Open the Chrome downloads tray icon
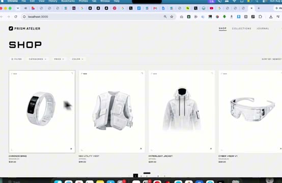Image resolution: width=282 pixels, height=183 pixels. (271, 17)
